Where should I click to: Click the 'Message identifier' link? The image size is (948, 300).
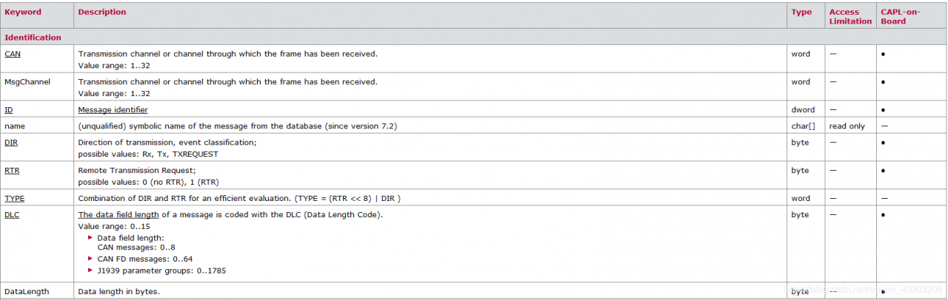pyautogui.click(x=113, y=110)
